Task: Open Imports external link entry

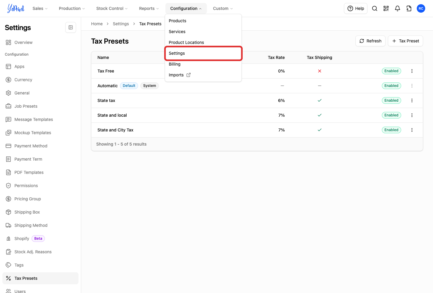Action: 203,75
